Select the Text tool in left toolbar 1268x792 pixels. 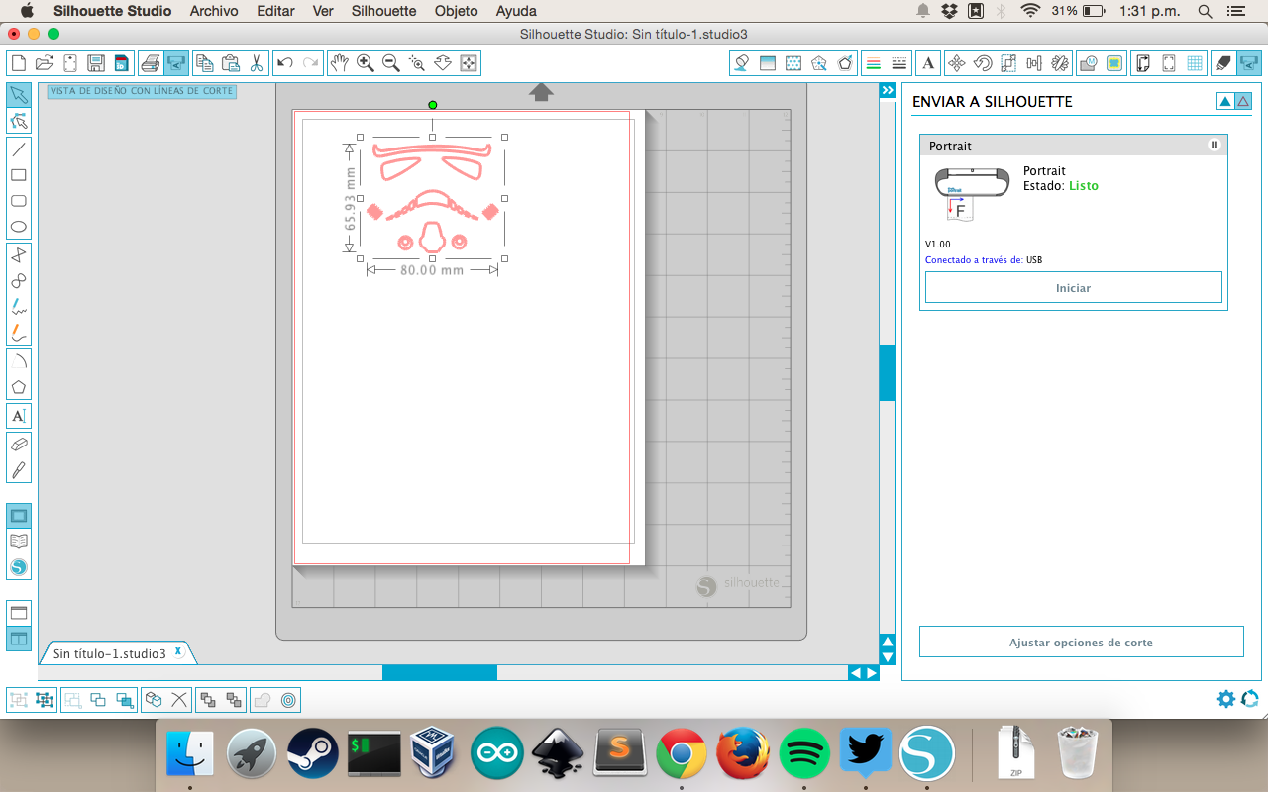tap(19, 416)
